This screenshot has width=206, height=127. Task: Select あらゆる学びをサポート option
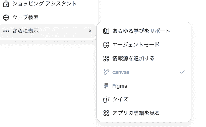[141, 31]
